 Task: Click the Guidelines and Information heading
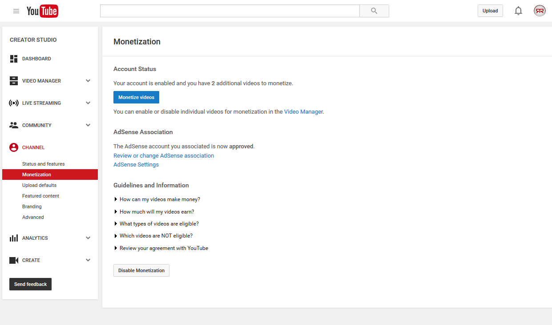(x=151, y=186)
